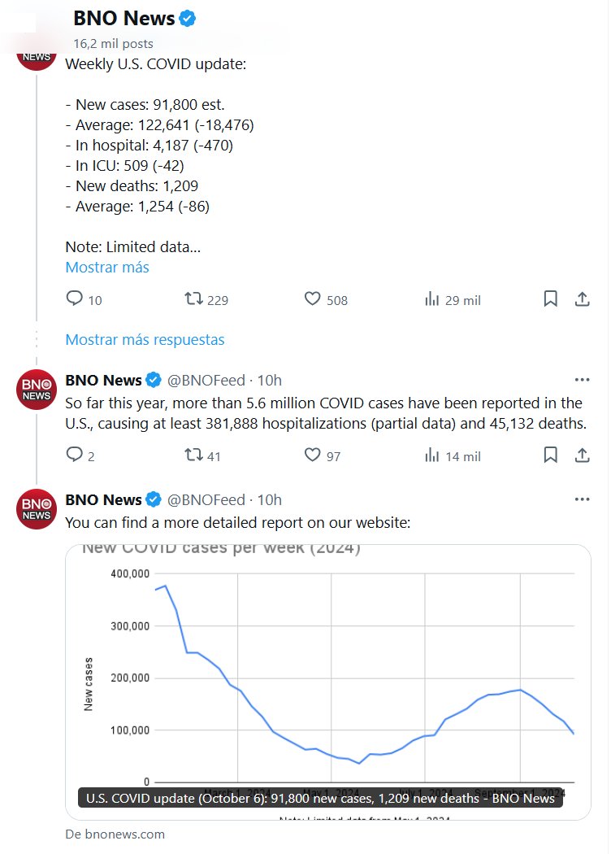The height and width of the screenshot is (854, 611).
Task: Bookmark the 5.6 million cases post
Action: click(550, 455)
